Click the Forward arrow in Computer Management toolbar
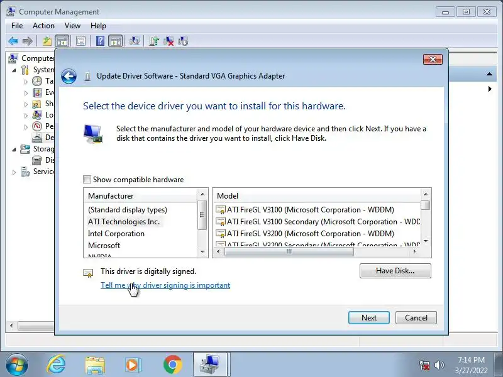Viewport: 503px width, 377px height. click(28, 41)
